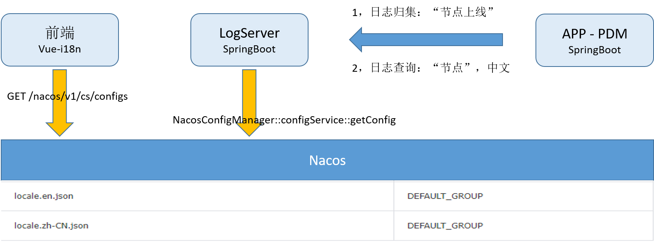The image size is (654, 242).
Task: Click the yellow arrow under the LogServer box
Action: [249, 103]
